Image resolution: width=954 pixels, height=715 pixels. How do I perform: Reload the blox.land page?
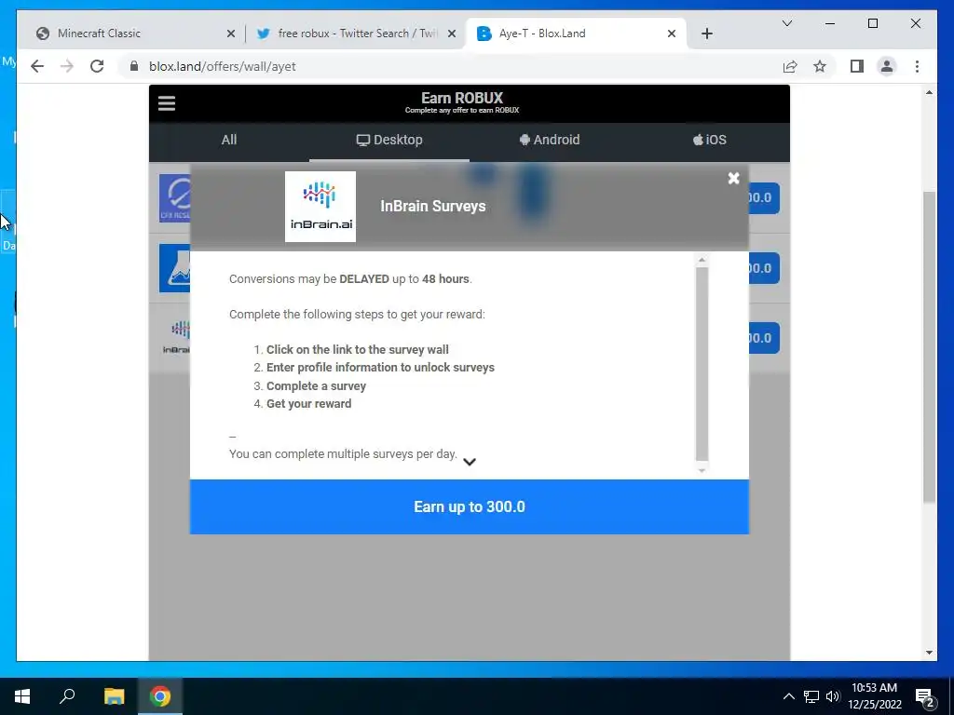point(97,66)
